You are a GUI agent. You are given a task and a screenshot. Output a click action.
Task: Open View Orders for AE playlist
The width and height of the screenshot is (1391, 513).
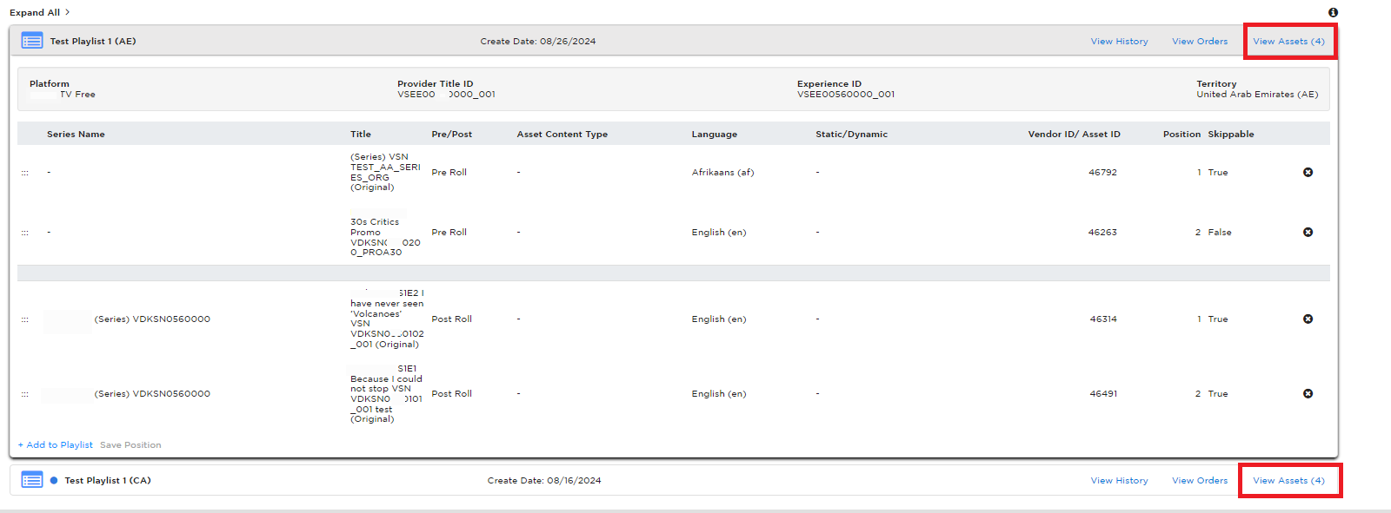(x=1200, y=42)
